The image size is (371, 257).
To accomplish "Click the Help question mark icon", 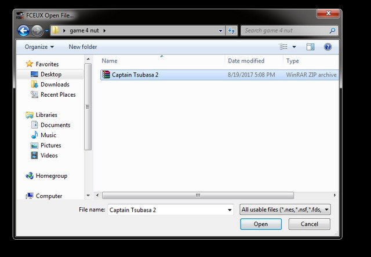I will pos(328,47).
